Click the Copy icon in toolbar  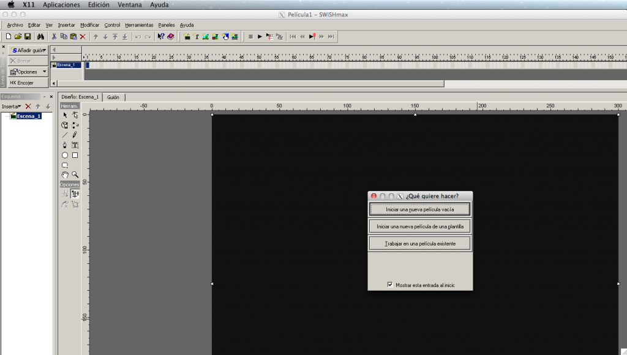pyautogui.click(x=64, y=36)
